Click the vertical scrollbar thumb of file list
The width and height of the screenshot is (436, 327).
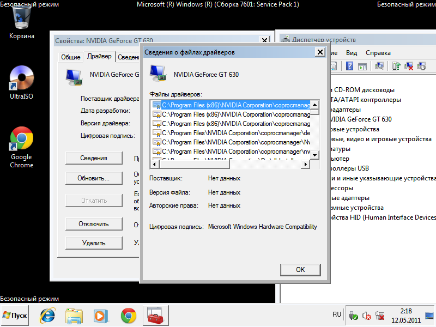315,112
